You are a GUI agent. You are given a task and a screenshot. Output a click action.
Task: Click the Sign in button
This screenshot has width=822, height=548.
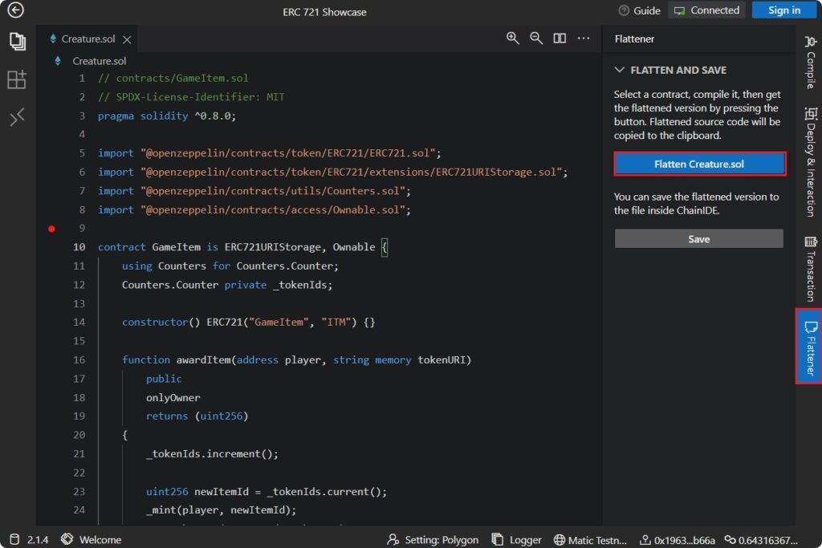tap(783, 10)
